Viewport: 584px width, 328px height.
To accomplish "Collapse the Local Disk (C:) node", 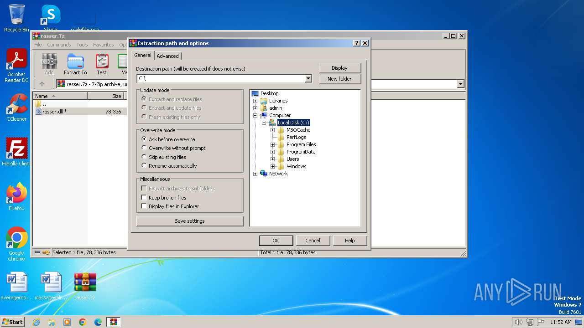I will [264, 123].
